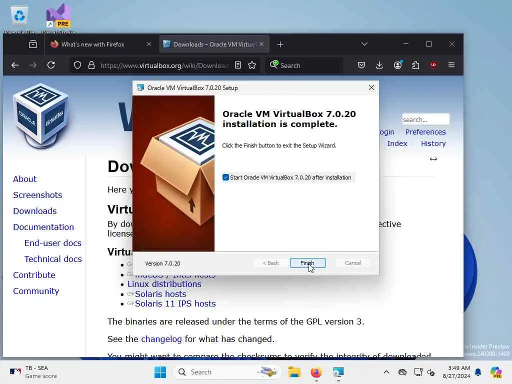Viewport: 512px width, 384px height.
Task: Open Solaris hosts link
Action: pos(160,294)
